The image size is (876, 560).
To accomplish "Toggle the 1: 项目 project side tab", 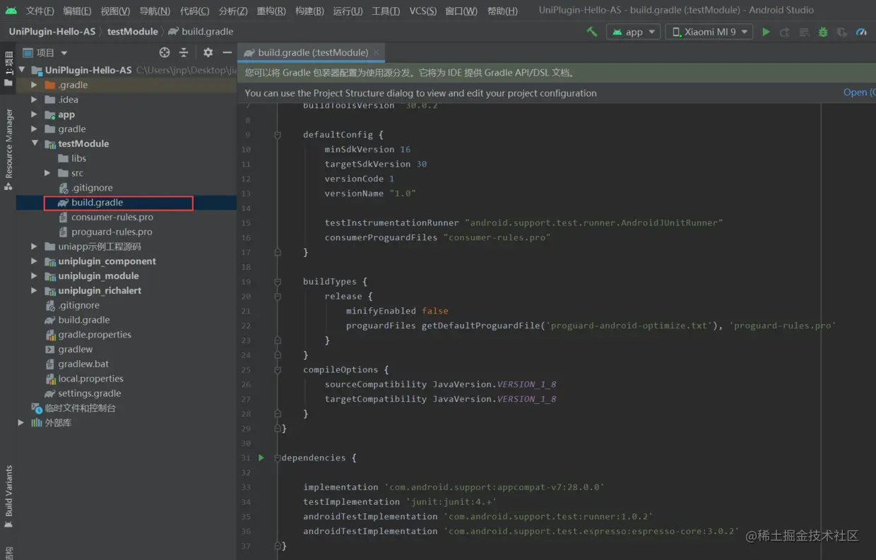I will [8, 68].
